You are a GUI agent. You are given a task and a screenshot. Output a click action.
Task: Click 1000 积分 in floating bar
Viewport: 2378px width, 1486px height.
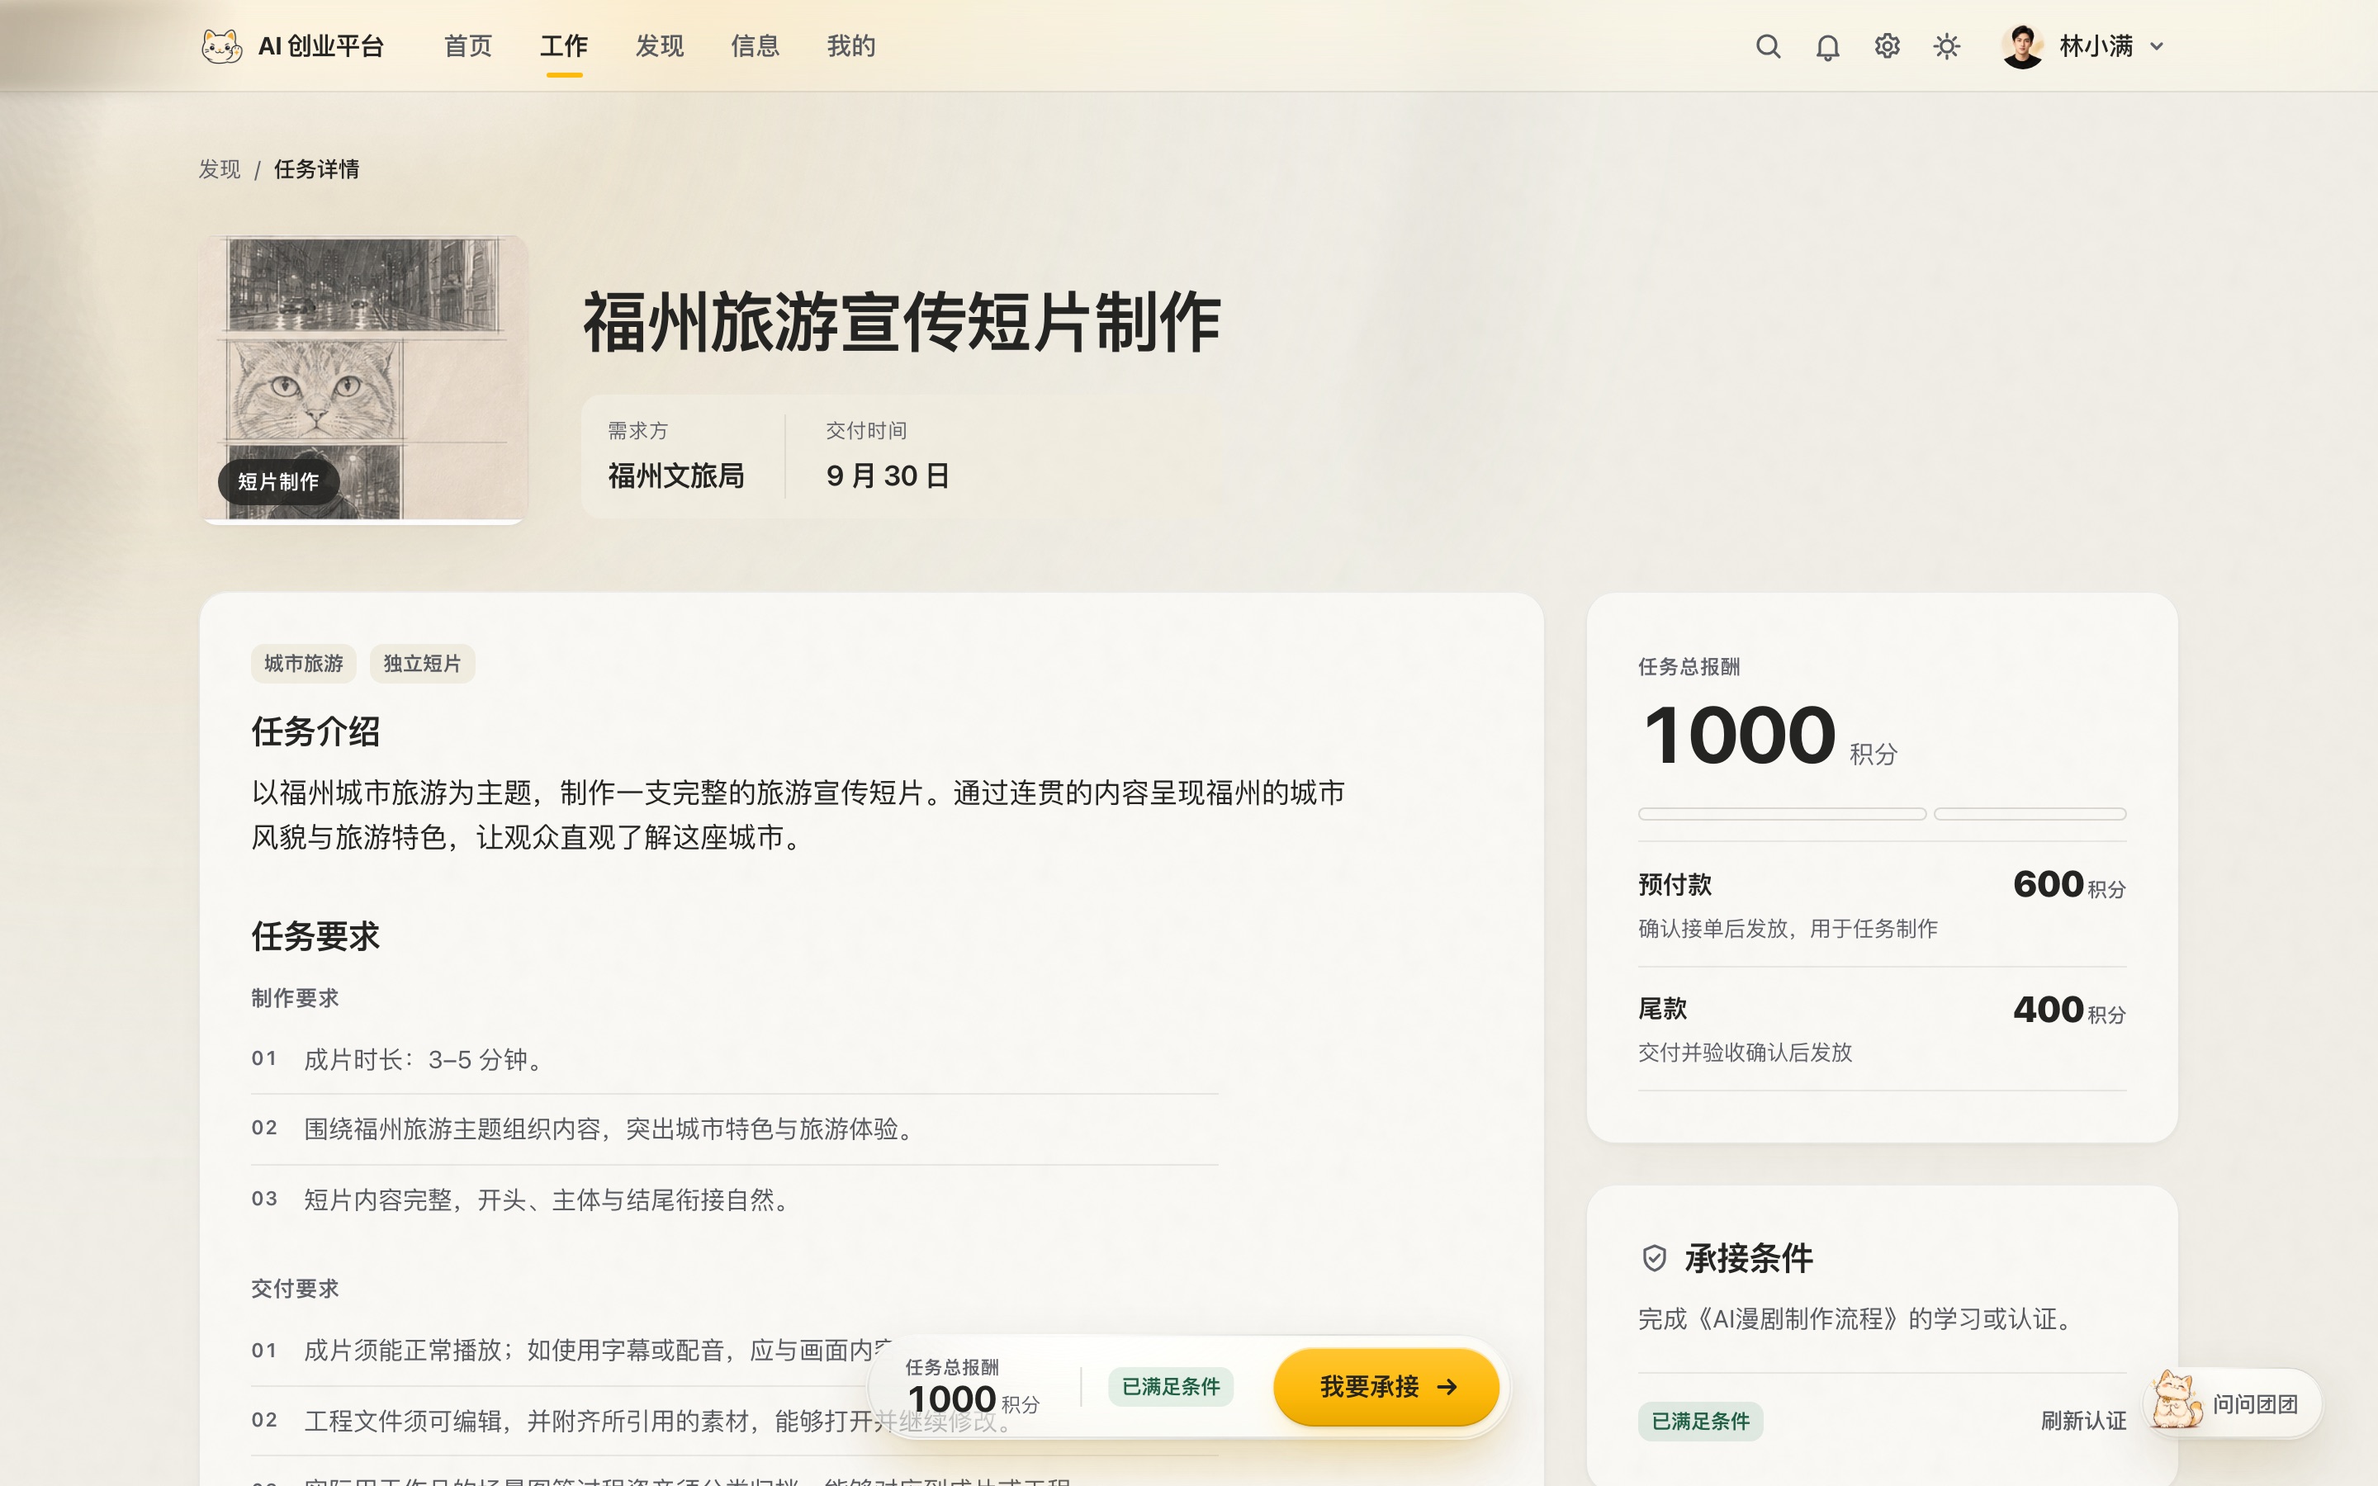973,1399
